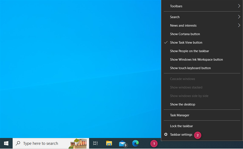Viewport: 243px width, 149px height.
Task: Choose Show the desktop
Action: click(x=202, y=105)
